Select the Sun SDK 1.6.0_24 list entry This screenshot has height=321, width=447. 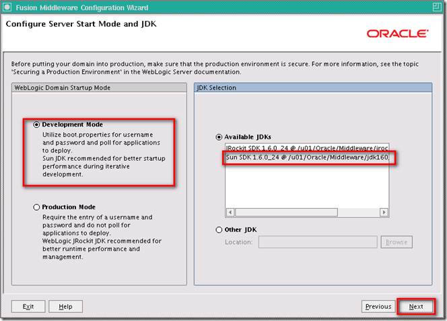click(307, 157)
